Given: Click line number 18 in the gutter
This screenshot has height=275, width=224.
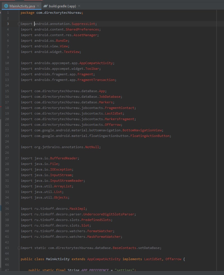Looking at the screenshot, I should coord(7,108).
